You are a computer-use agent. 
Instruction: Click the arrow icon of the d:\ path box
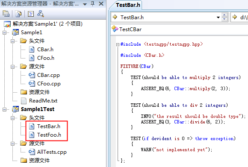[235, 17]
